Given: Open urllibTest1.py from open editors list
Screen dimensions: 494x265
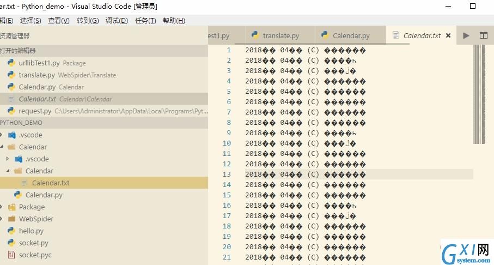Looking at the screenshot, I should 103,63.
